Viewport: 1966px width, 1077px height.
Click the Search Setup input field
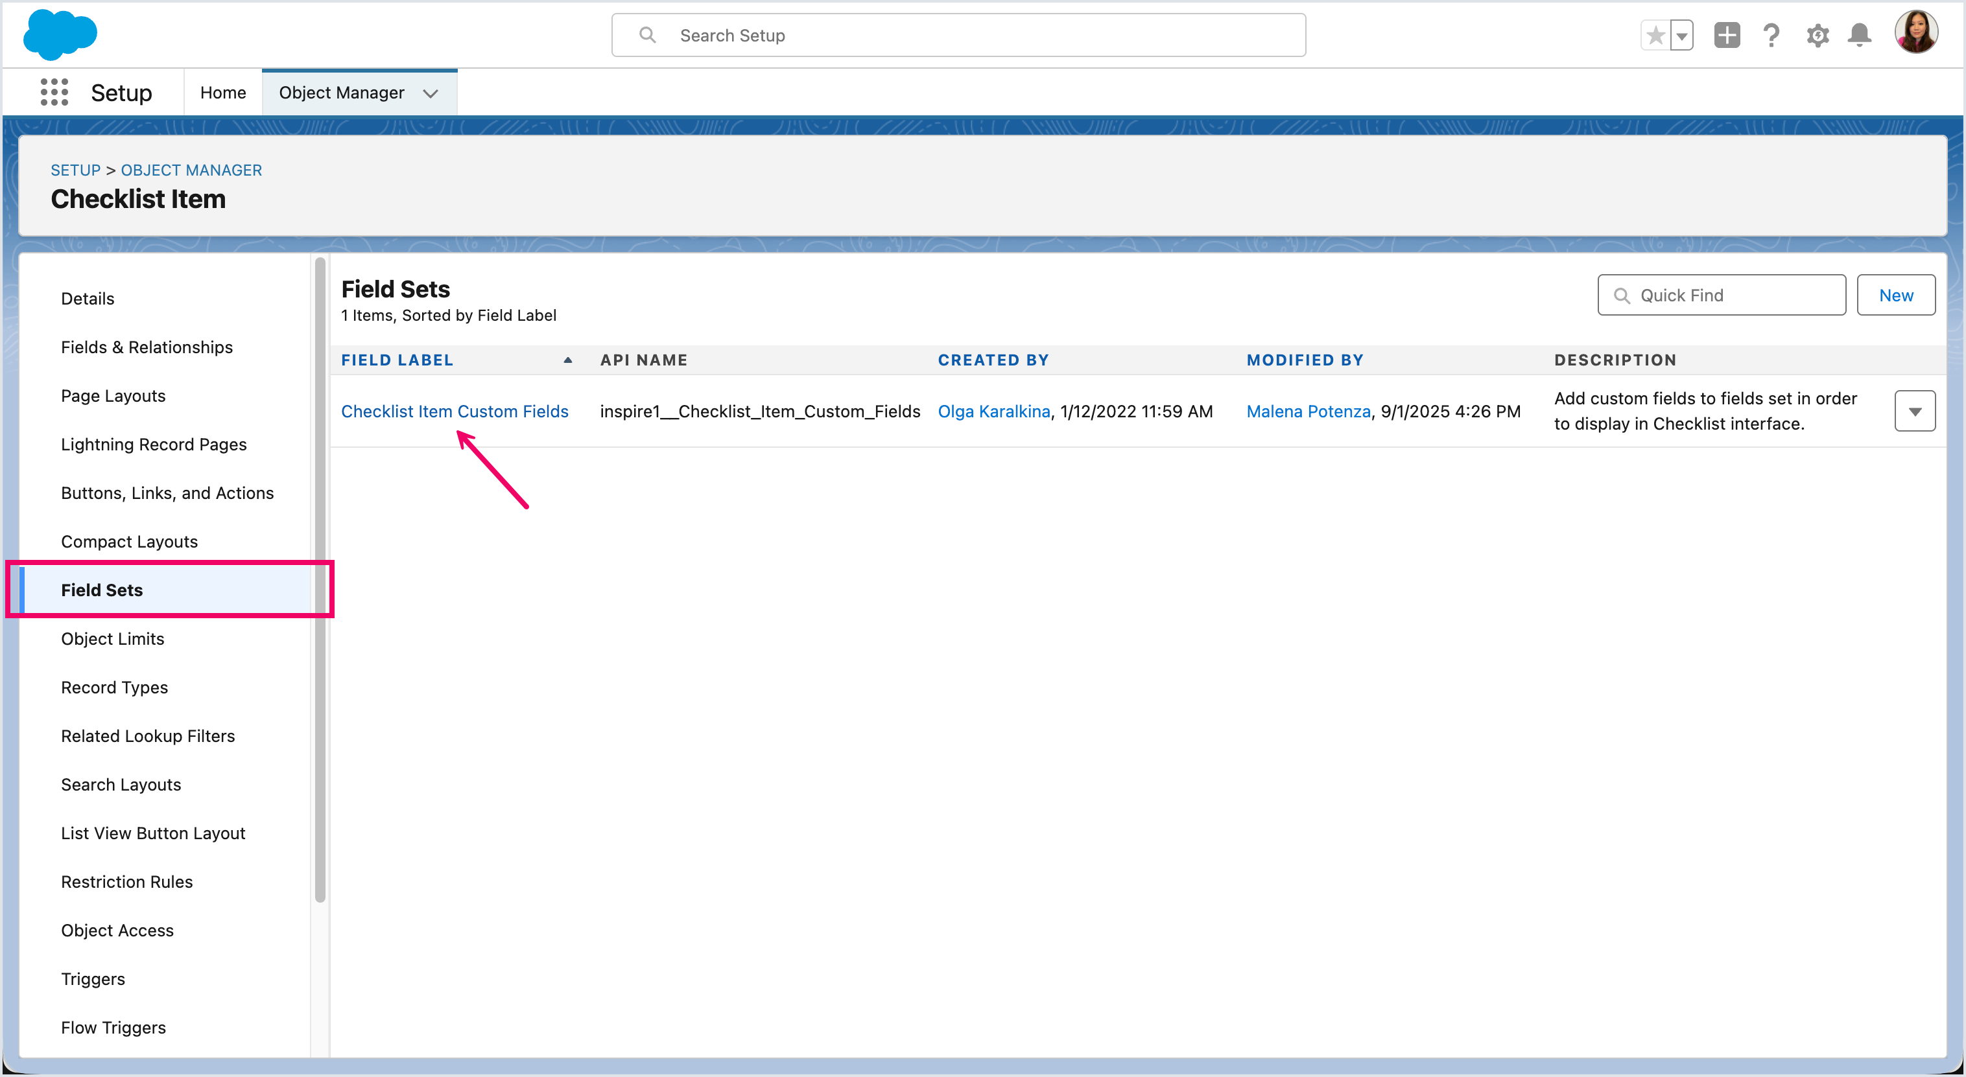pos(958,35)
